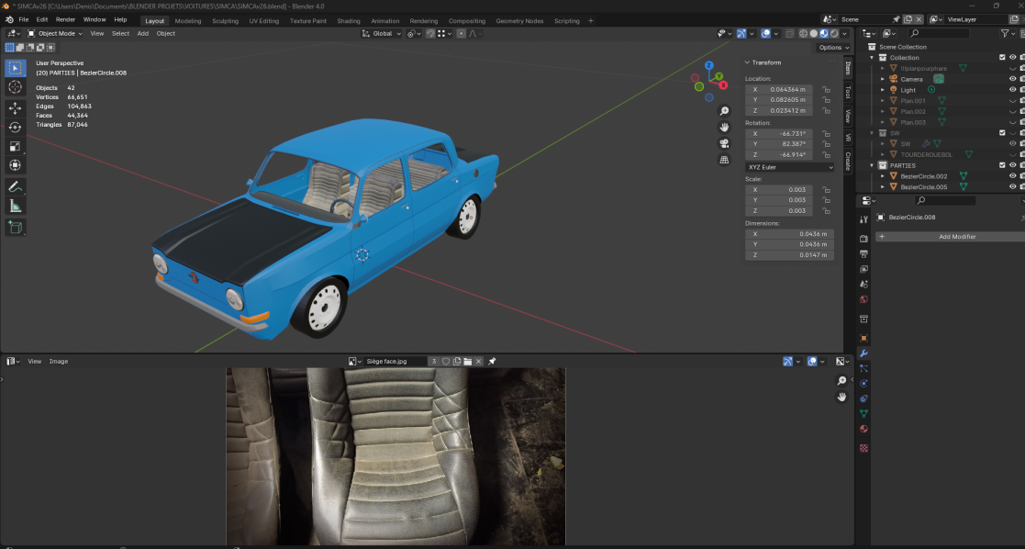Toggle lock on Location X field
The image size is (1025, 549).
[x=826, y=90]
